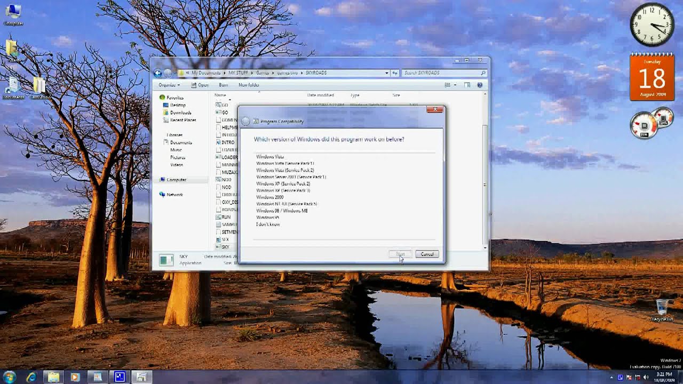This screenshot has height=384, width=683.
Task: Launch Windows Media Player from taskbar
Action: click(75, 377)
